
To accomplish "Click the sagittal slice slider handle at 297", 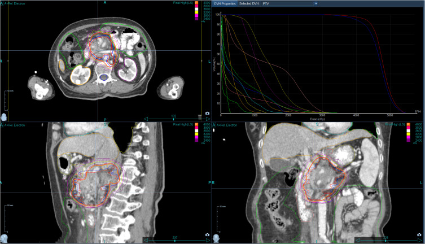I will 174,238.
